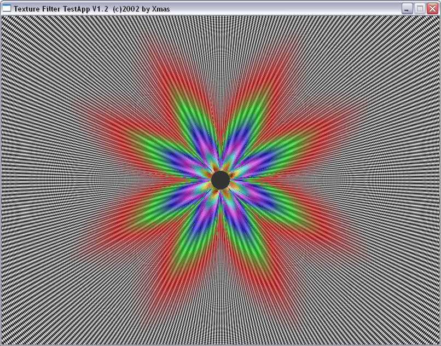Click the downward petal leaning right

pyautogui.click(x=245, y=229)
